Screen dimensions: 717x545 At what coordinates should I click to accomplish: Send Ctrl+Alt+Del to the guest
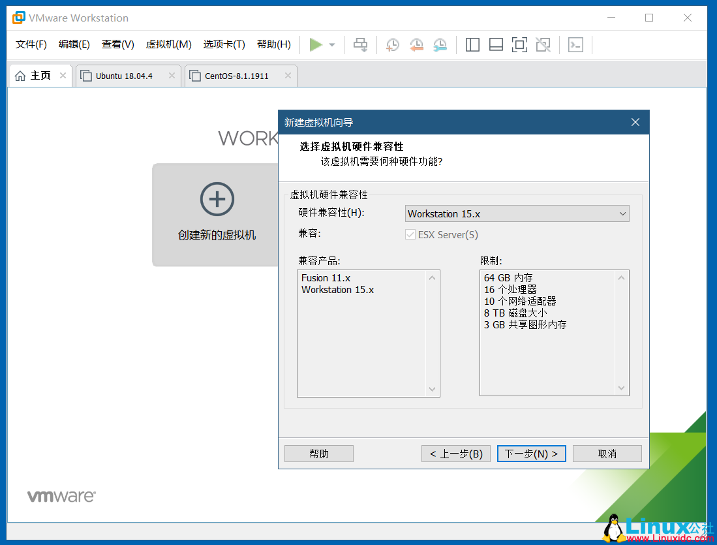[x=360, y=44]
